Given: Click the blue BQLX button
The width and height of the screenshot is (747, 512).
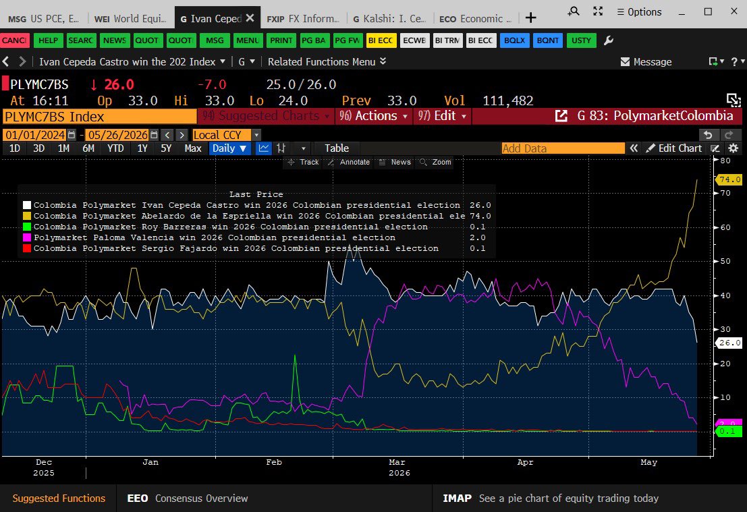Looking at the screenshot, I should coord(514,40).
